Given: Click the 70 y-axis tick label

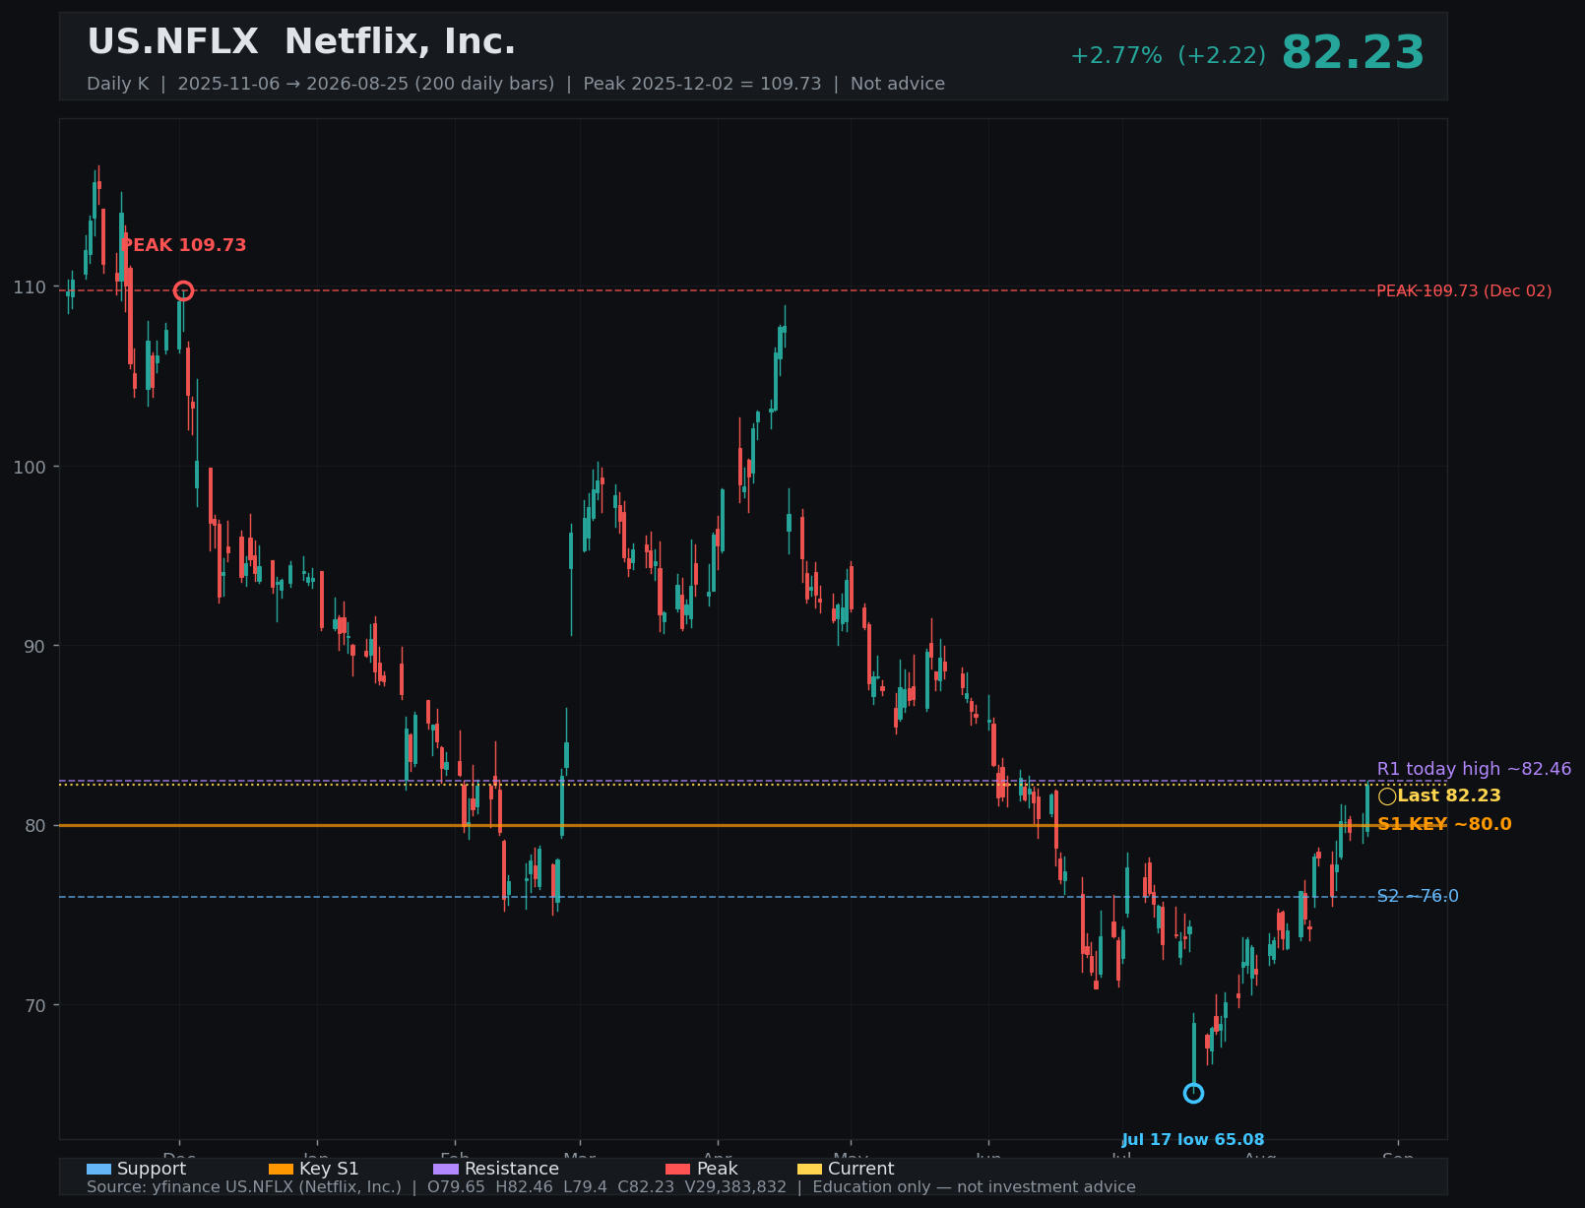Looking at the screenshot, I should coord(34,1005).
